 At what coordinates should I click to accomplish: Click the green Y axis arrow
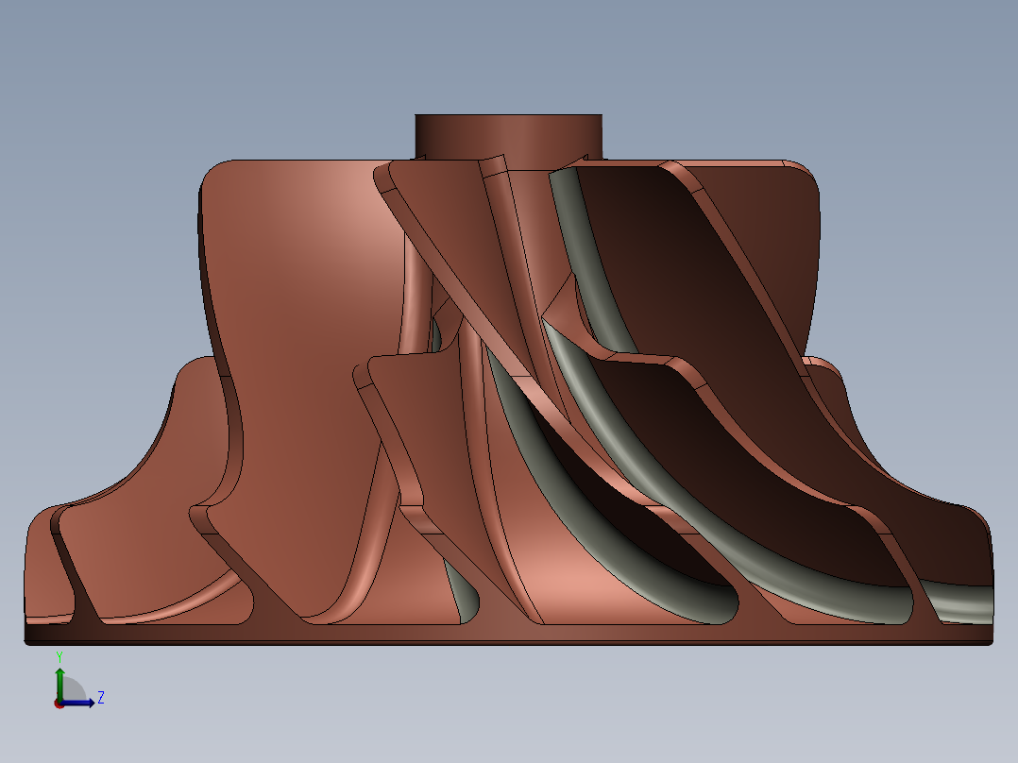point(59,684)
